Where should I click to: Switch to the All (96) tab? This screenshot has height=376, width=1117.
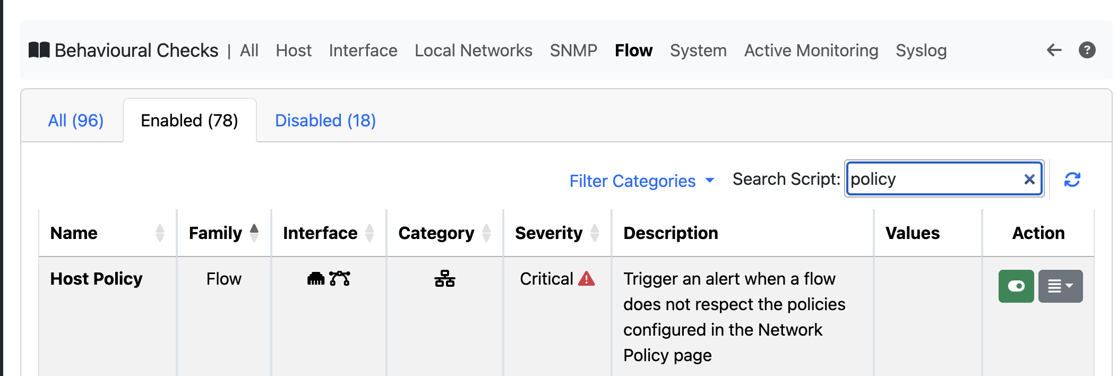click(76, 121)
